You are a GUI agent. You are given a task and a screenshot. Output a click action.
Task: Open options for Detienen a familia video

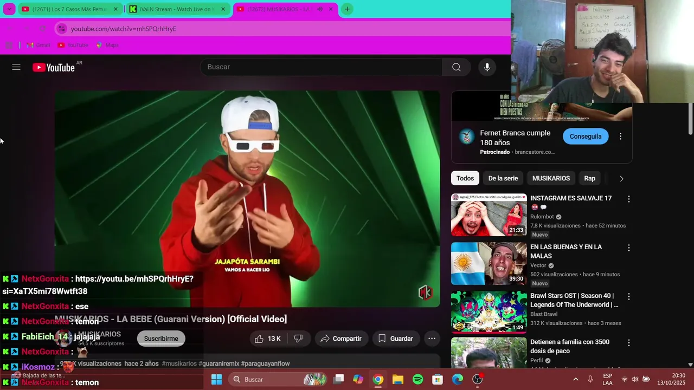point(629,342)
